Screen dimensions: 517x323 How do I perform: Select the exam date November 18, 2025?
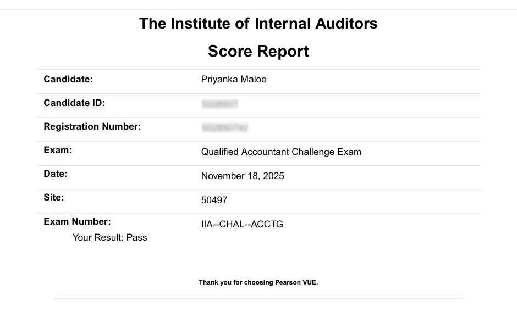click(x=243, y=176)
